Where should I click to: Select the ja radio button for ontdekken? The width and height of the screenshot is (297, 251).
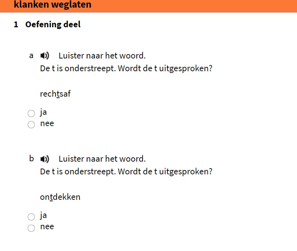(x=31, y=216)
